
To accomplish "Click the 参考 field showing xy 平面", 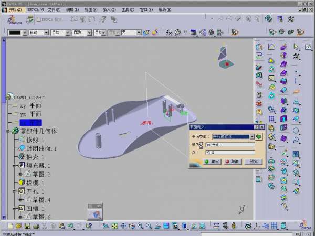I will tap(230, 145).
